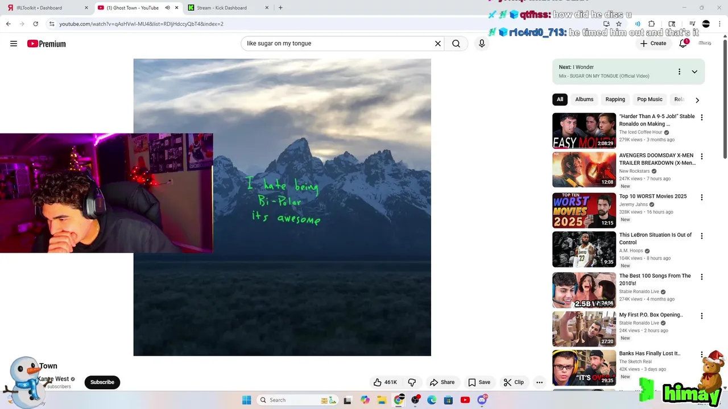728x409 pixels.
Task: Bookmark this page with the star
Action: [x=619, y=24]
